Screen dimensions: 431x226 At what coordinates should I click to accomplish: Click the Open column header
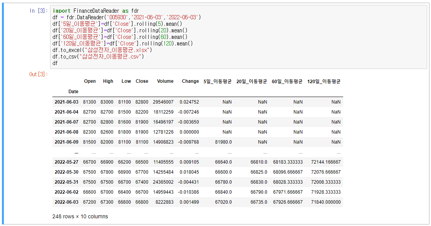click(90, 81)
